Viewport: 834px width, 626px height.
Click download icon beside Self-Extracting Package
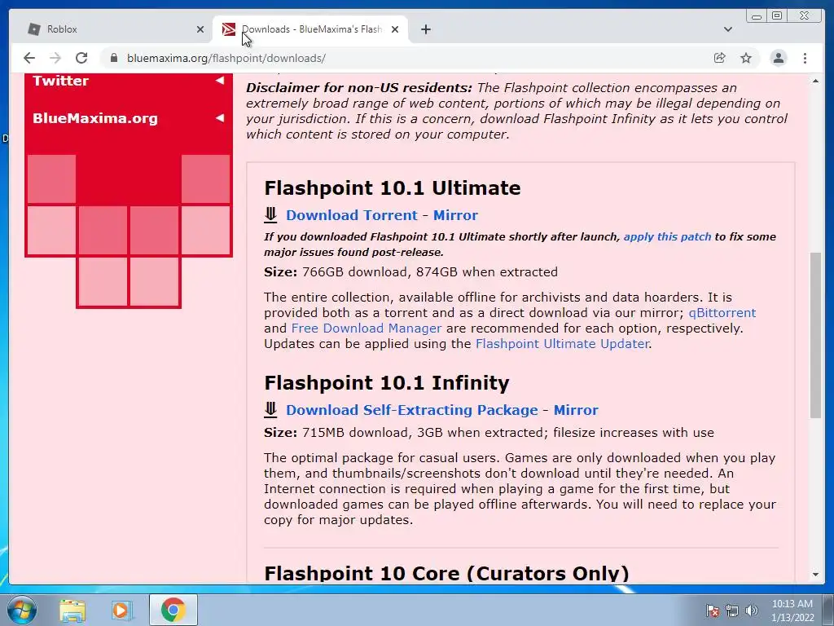(270, 410)
